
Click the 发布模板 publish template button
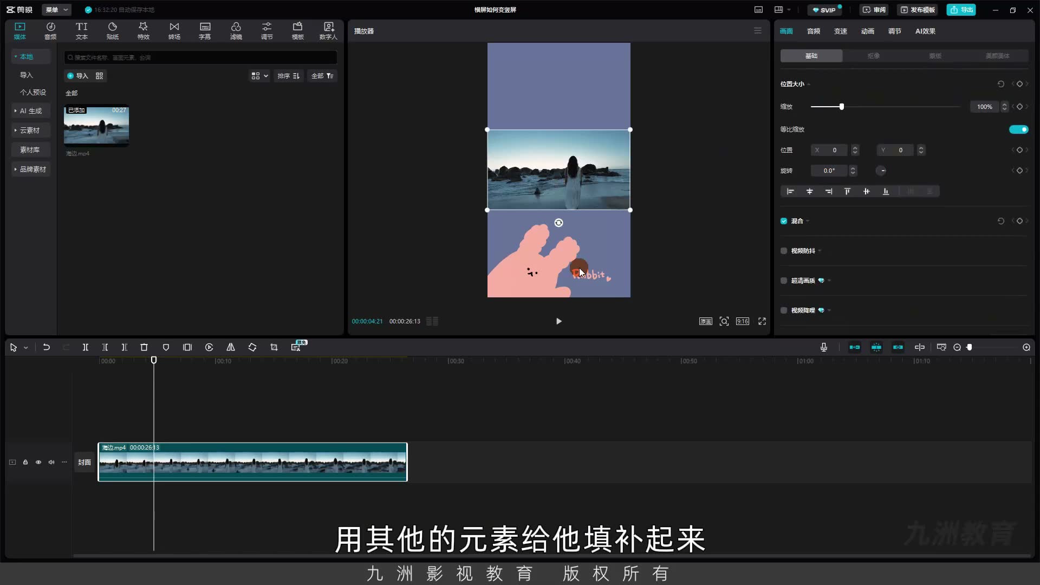(x=918, y=10)
